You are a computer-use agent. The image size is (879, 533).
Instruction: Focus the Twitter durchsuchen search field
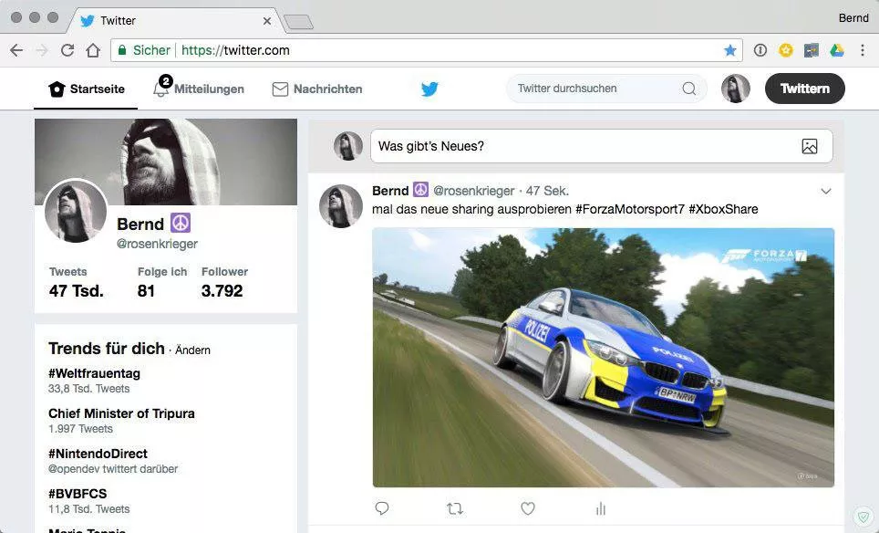pyautogui.click(x=606, y=89)
